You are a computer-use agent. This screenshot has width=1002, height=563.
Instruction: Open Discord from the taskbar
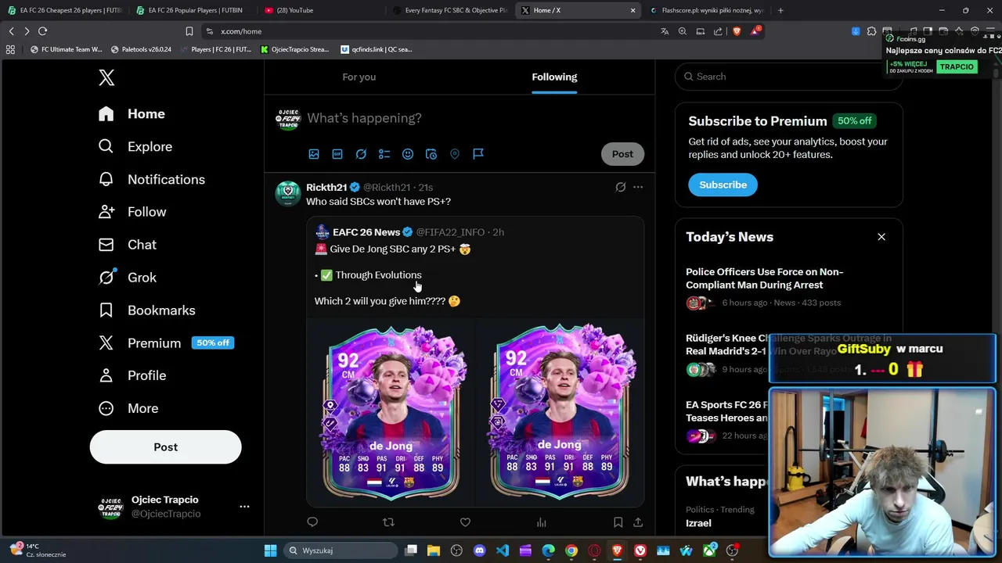[479, 550]
